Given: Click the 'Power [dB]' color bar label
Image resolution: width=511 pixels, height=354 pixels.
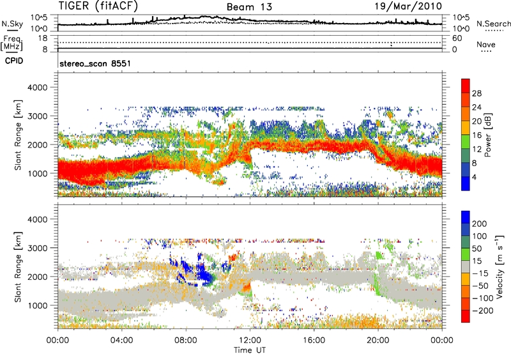Looking at the screenshot, I should (488, 135).
